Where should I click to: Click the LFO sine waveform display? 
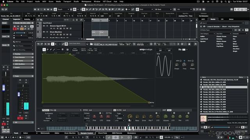pyautogui.click(x=164, y=65)
